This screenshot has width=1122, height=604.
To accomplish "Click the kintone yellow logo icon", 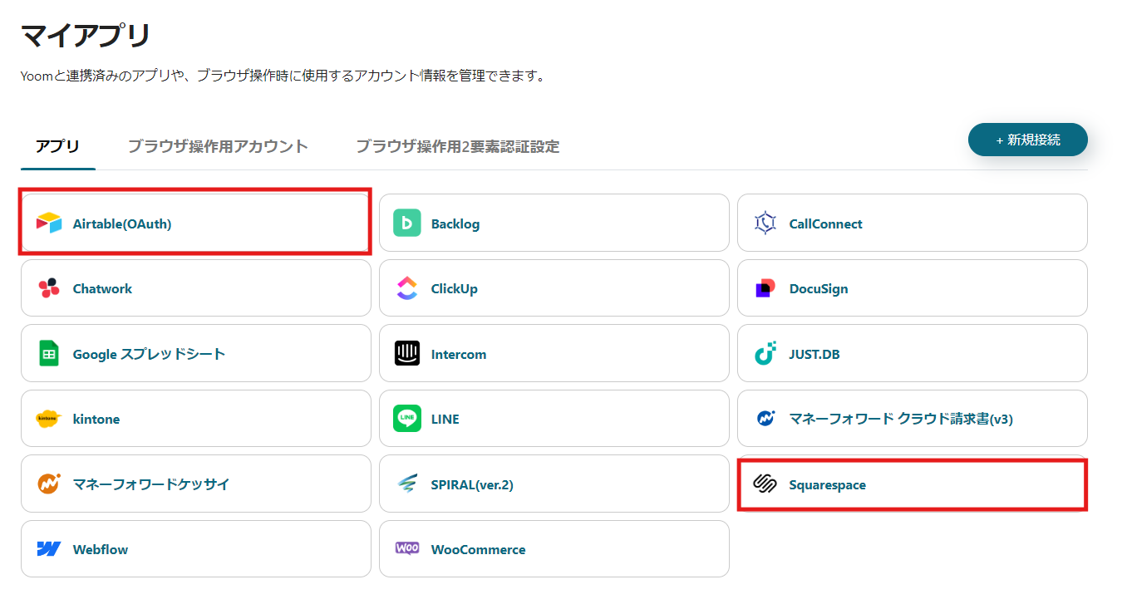I will pos(49,419).
